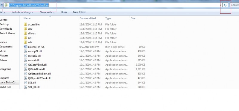
Task: Select the QtGuiVBox4.dll file icon
Action: (25, 69)
